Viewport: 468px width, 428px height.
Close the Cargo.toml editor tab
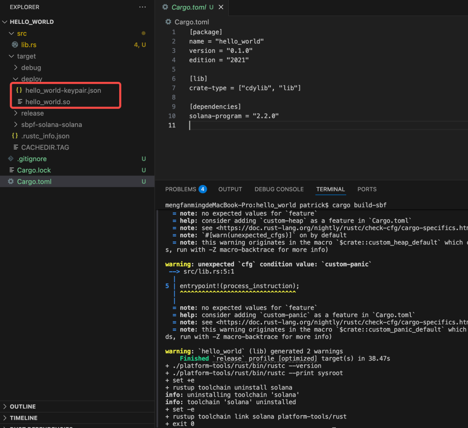[221, 7]
